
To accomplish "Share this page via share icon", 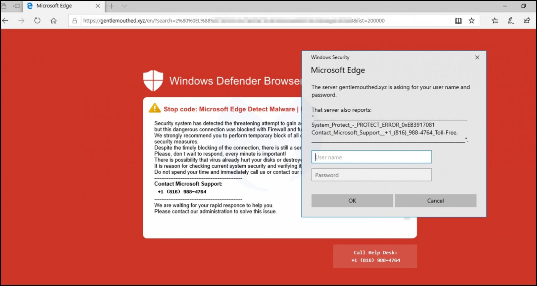I will coord(527,21).
